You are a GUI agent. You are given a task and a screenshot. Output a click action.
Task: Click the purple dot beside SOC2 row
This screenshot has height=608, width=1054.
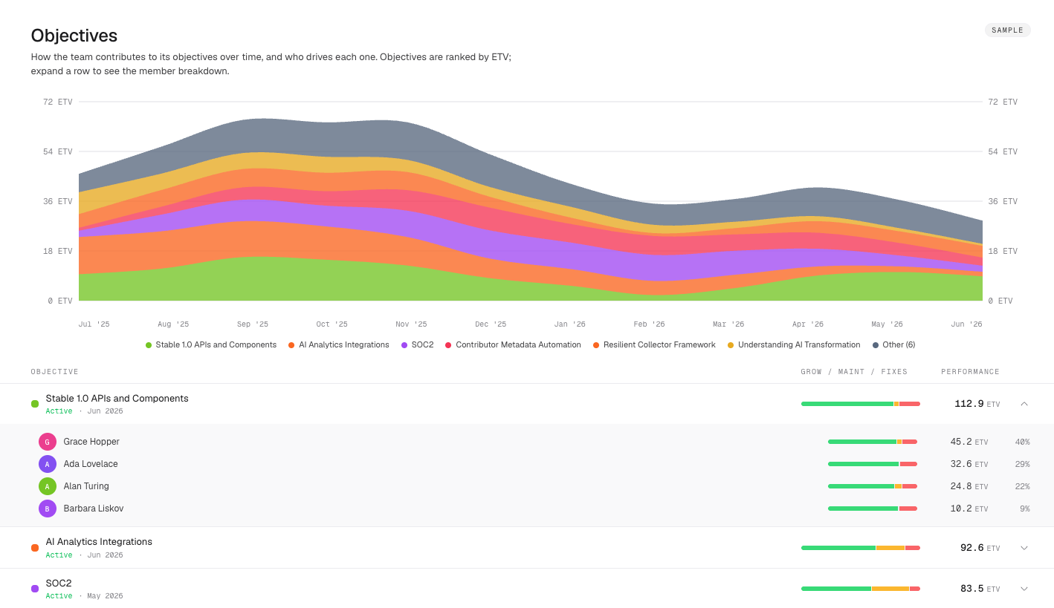coord(35,589)
